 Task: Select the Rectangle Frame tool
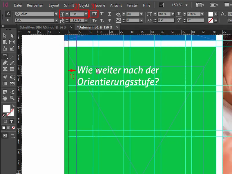coord(5,69)
